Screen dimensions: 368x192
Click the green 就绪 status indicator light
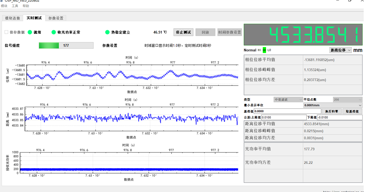(30, 32)
